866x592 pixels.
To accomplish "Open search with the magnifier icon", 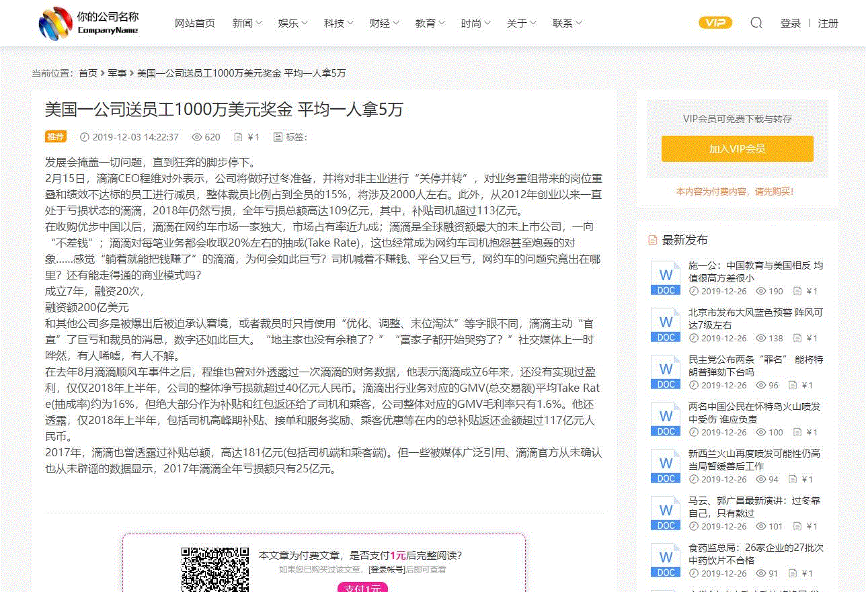I will pos(756,23).
